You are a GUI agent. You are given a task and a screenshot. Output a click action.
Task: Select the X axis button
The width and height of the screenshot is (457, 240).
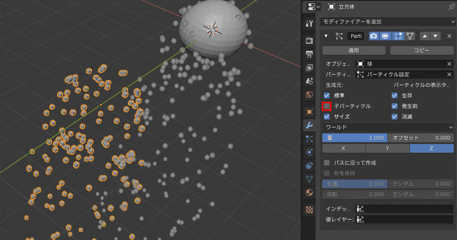(x=343, y=148)
